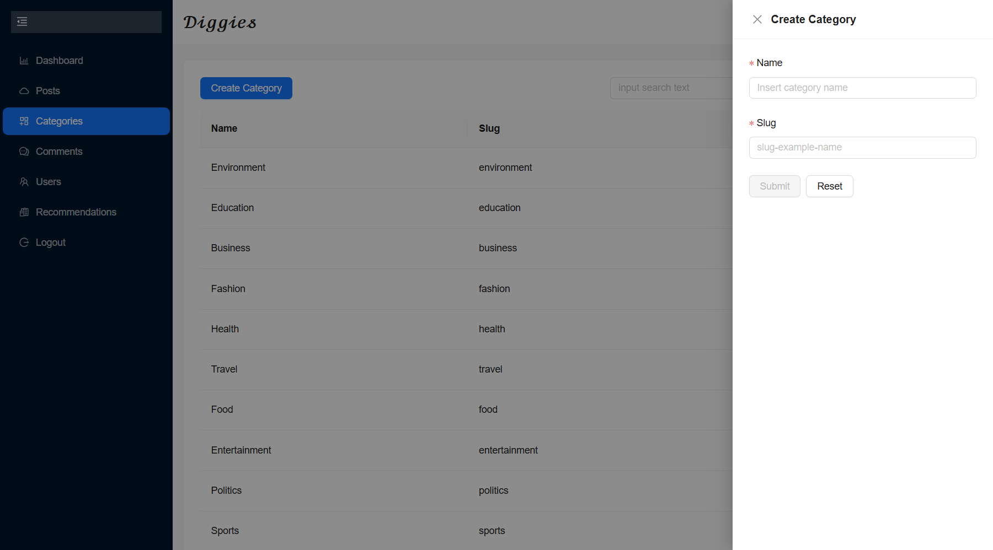This screenshot has height=550, width=993.
Task: Go to the Posts section
Action: 48,91
